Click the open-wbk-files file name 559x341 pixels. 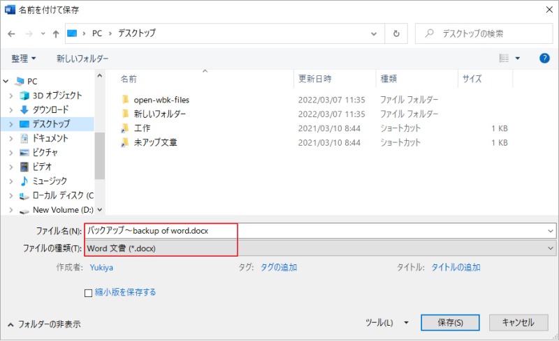(x=161, y=100)
